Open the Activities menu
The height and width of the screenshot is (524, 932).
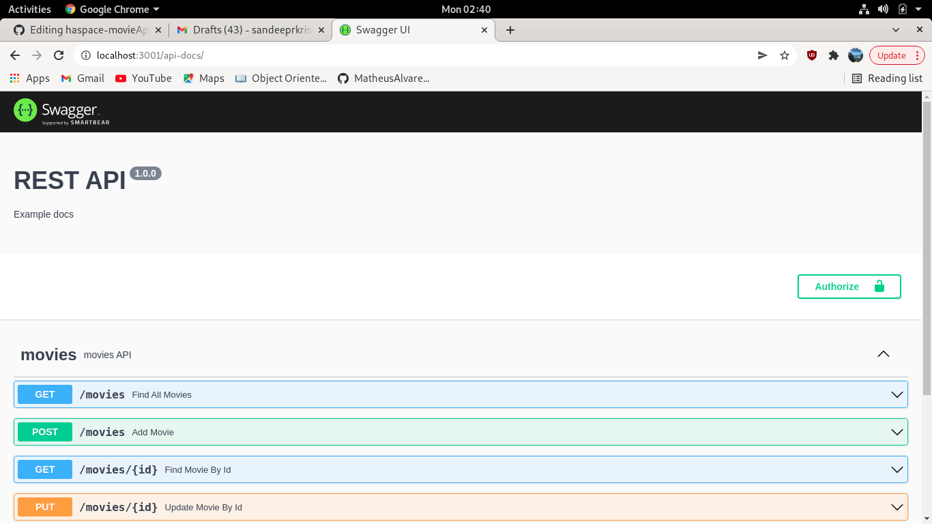[29, 9]
